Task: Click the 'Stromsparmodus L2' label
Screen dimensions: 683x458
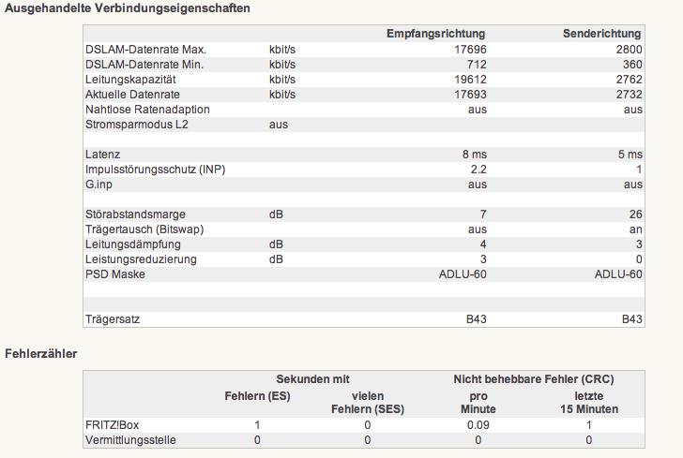Action: [137, 125]
